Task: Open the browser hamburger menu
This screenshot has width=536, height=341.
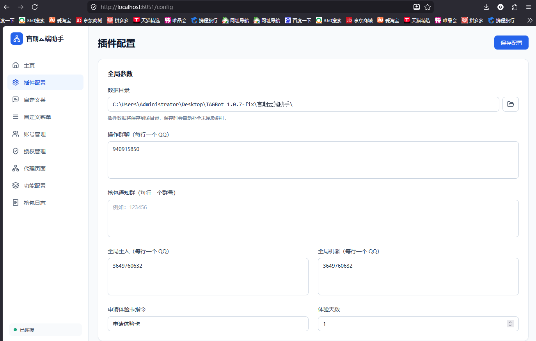Action: [529, 7]
